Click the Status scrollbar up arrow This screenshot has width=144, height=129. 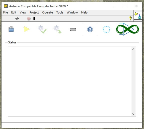[133, 49]
